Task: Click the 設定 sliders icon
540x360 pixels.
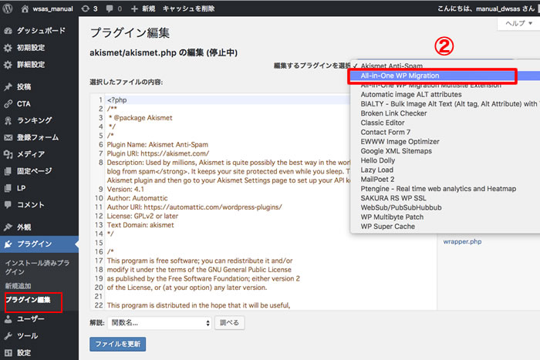Action: pyautogui.click(x=8, y=353)
